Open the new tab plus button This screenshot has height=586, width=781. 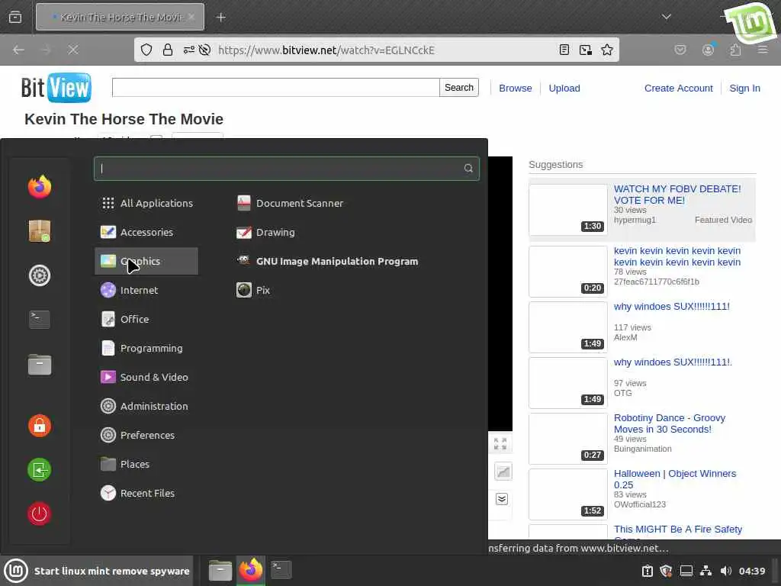[x=220, y=18]
